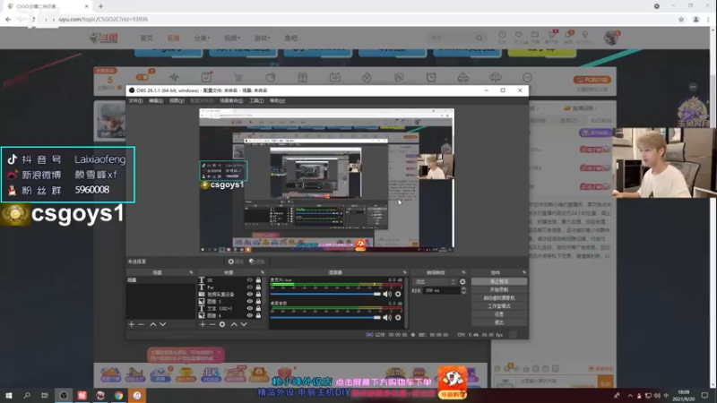Open the transition properties gear

[x=462, y=282]
